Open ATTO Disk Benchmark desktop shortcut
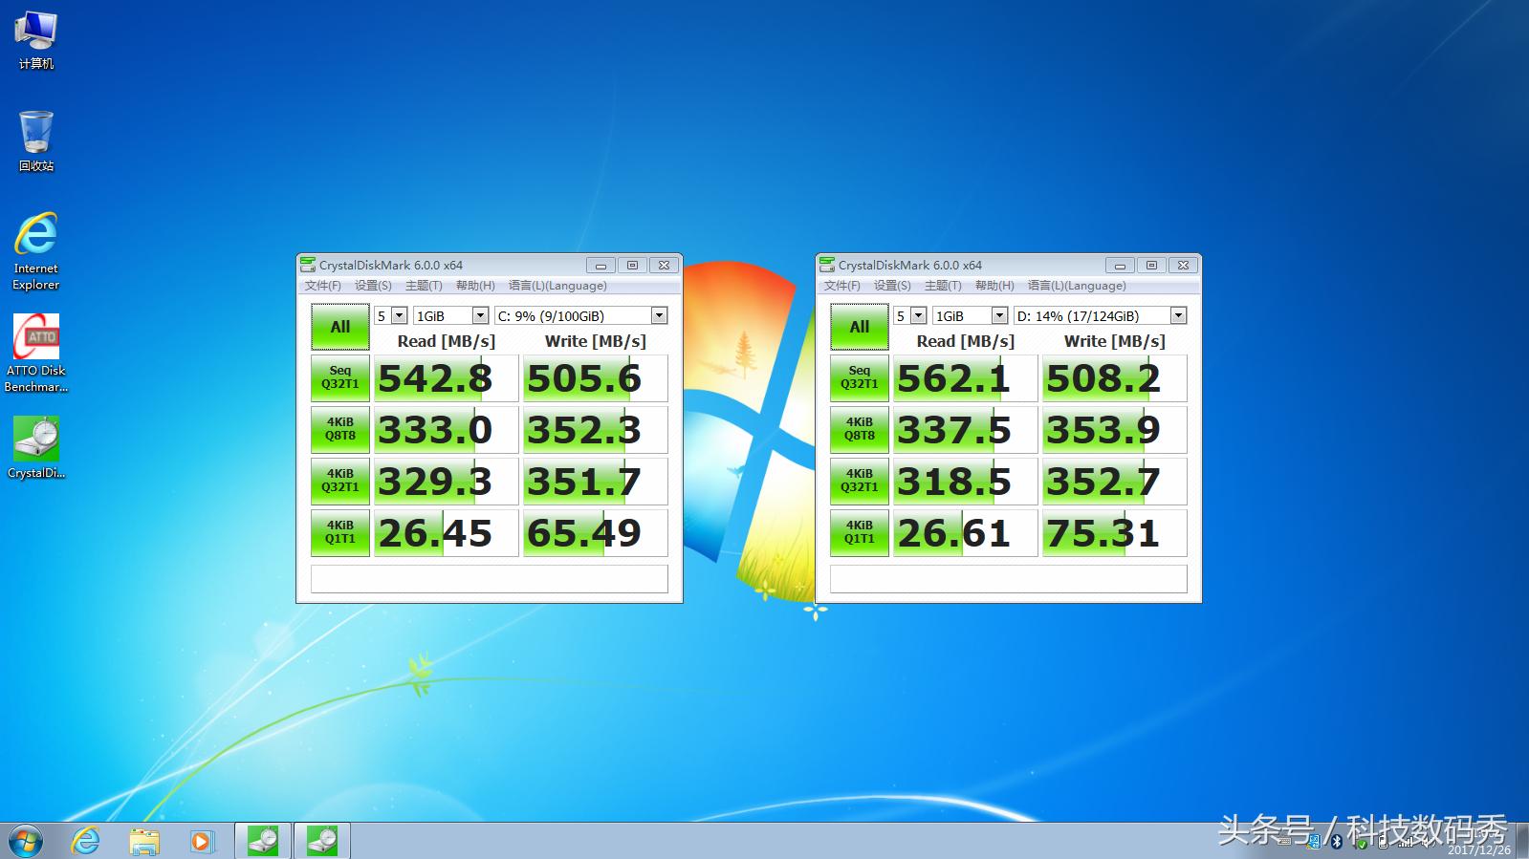 coord(36,353)
